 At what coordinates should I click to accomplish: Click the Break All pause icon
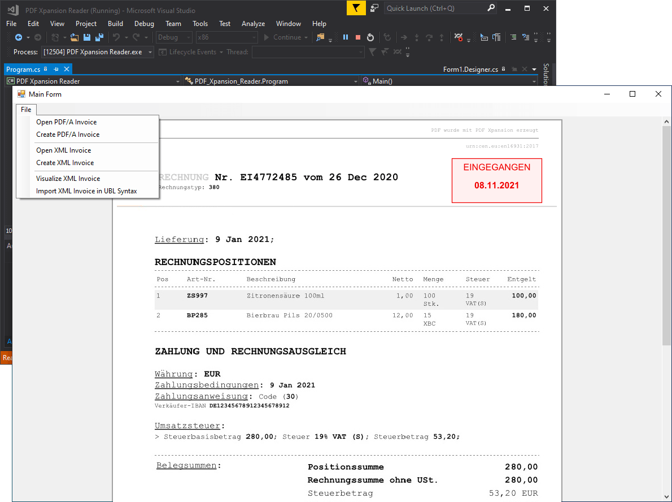coord(346,37)
